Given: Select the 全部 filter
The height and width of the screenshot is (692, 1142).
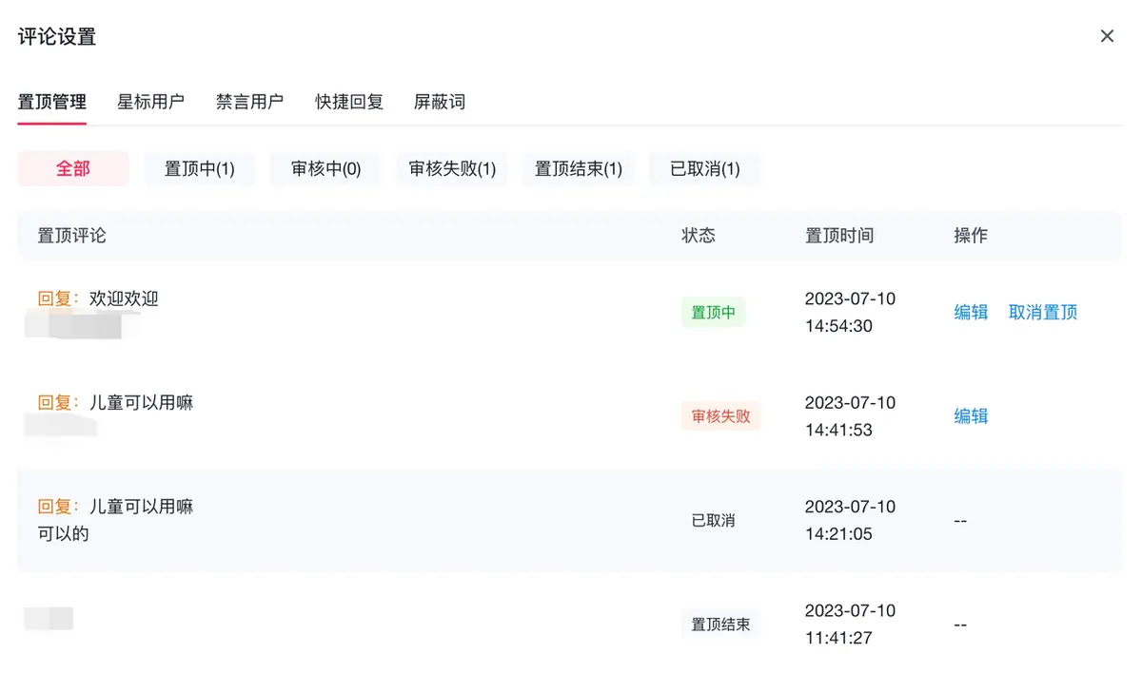Looking at the screenshot, I should pyautogui.click(x=73, y=168).
